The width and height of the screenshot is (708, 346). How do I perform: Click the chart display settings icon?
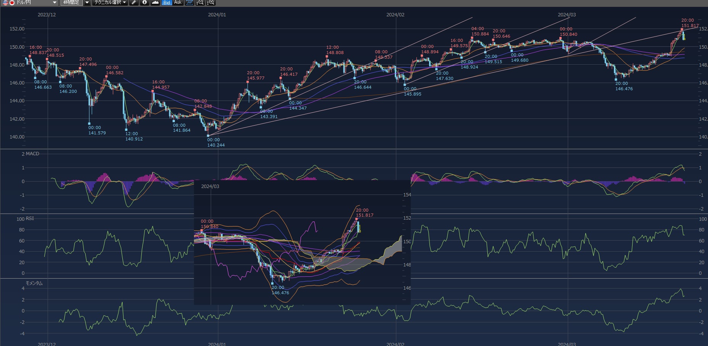tap(189, 3)
